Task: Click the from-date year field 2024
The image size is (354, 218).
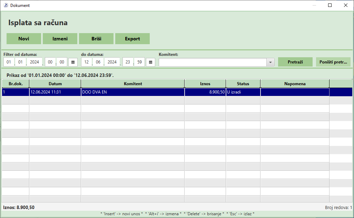Action: (x=35, y=62)
